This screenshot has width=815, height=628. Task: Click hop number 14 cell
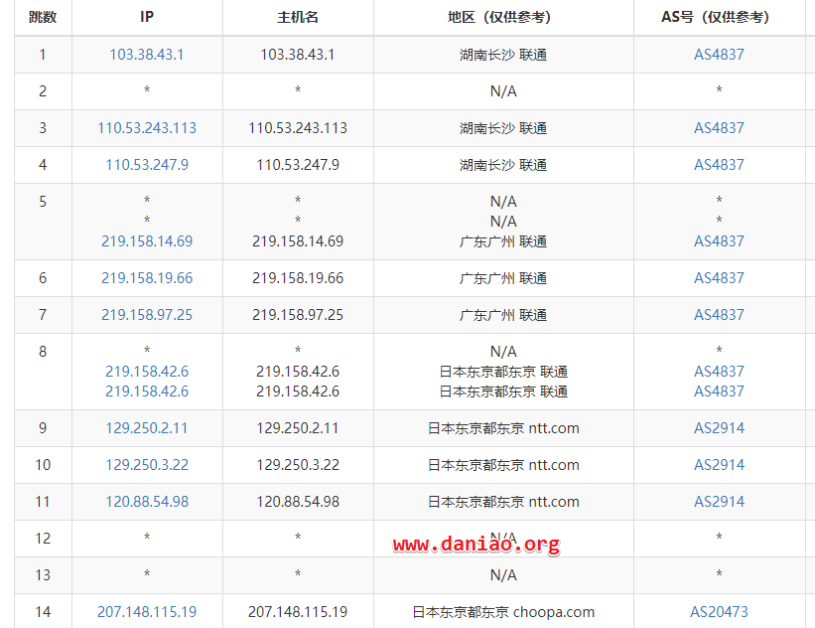coord(43,612)
